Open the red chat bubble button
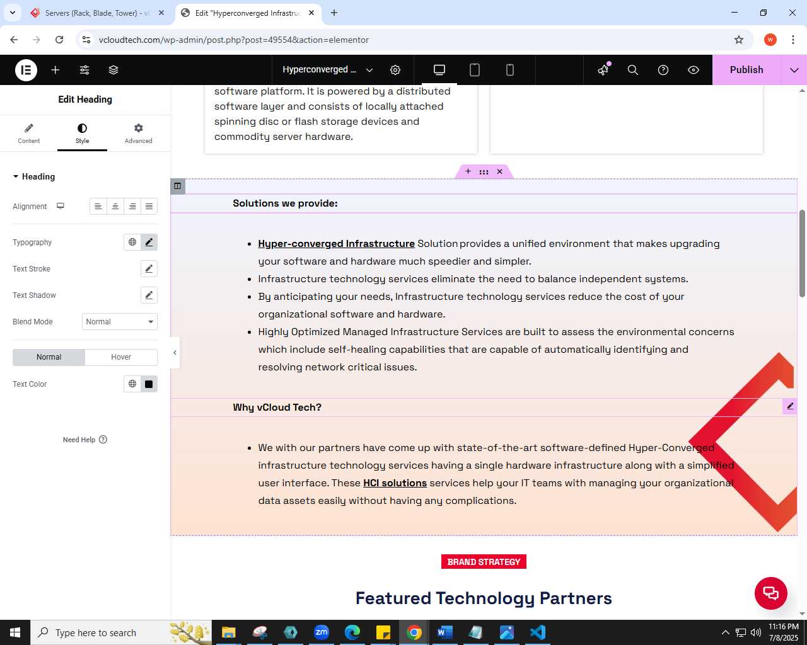Image resolution: width=807 pixels, height=645 pixels. 771,593
